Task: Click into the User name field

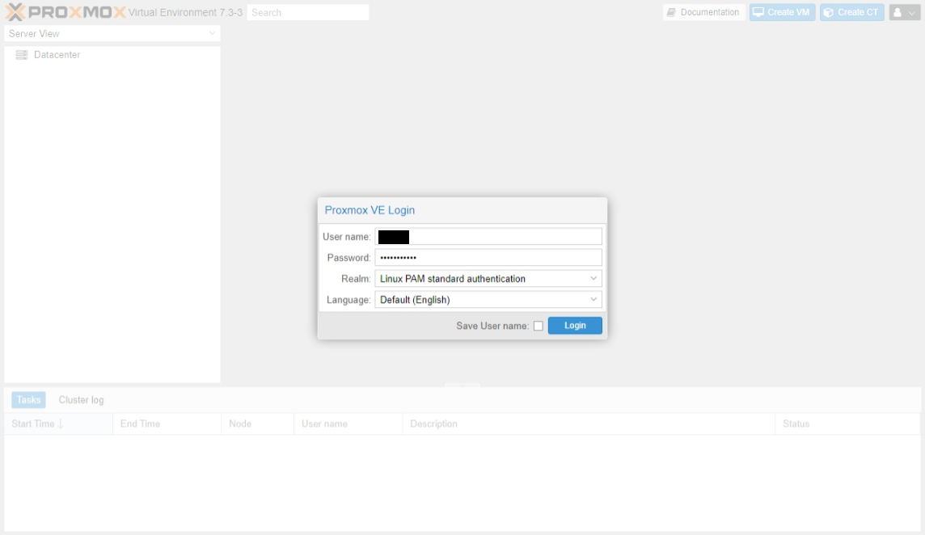Action: (x=488, y=237)
